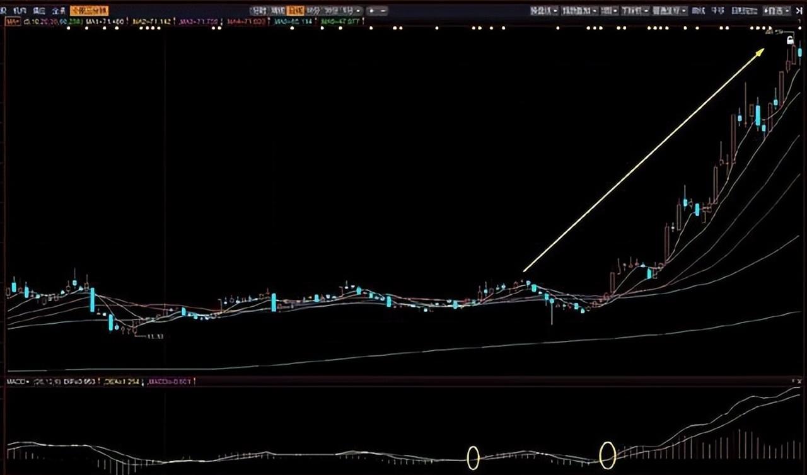
Task: Click the padlock icon above the rising yellow arrow
Action: click(789, 40)
